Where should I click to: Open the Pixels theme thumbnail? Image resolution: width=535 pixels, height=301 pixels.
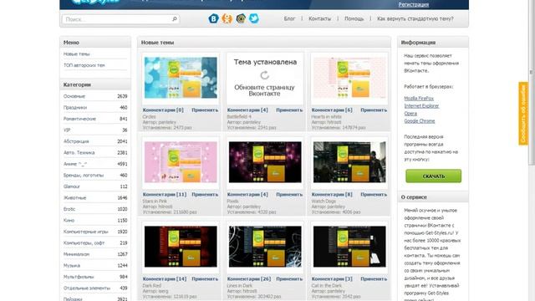point(265,162)
